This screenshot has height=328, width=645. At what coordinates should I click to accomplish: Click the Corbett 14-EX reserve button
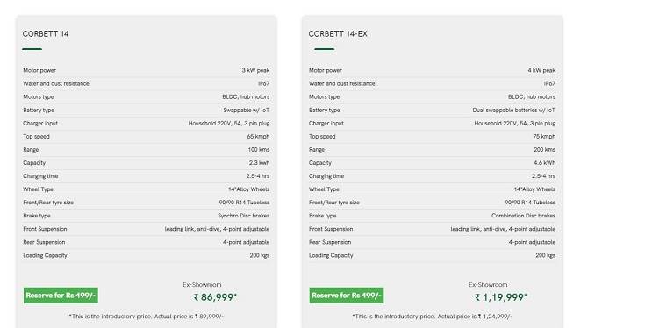click(347, 296)
